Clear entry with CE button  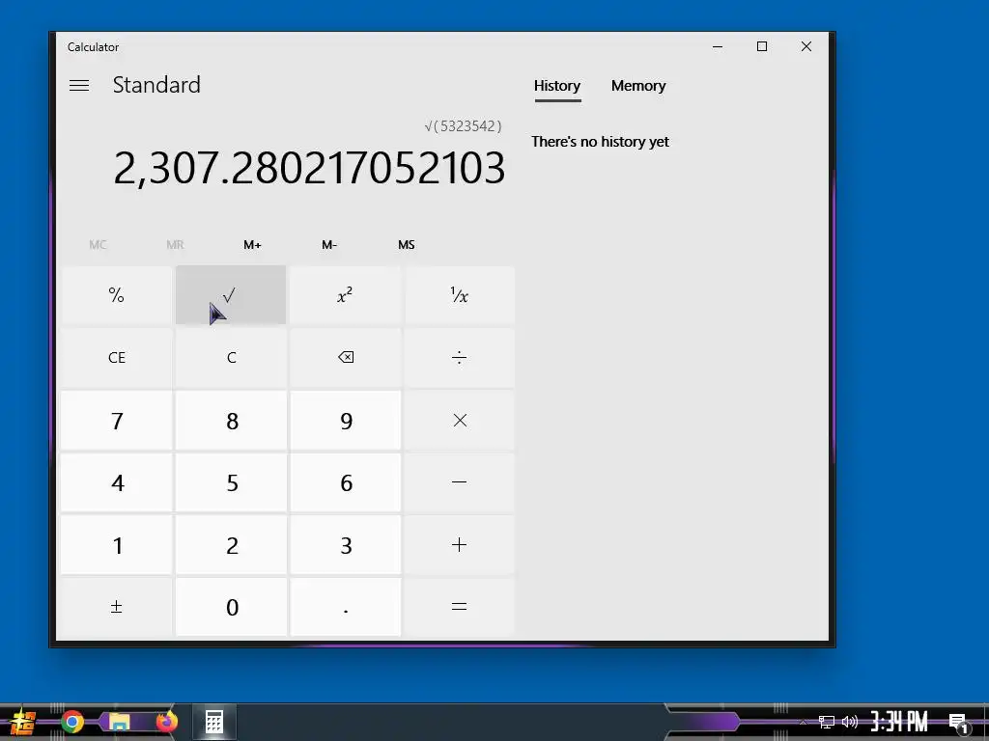117,357
